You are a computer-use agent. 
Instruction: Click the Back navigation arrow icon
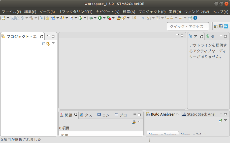[x=172, y=18]
